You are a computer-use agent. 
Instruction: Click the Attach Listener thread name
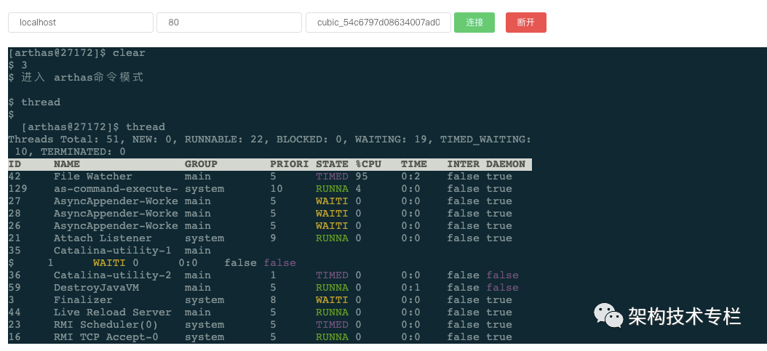pyautogui.click(x=103, y=238)
